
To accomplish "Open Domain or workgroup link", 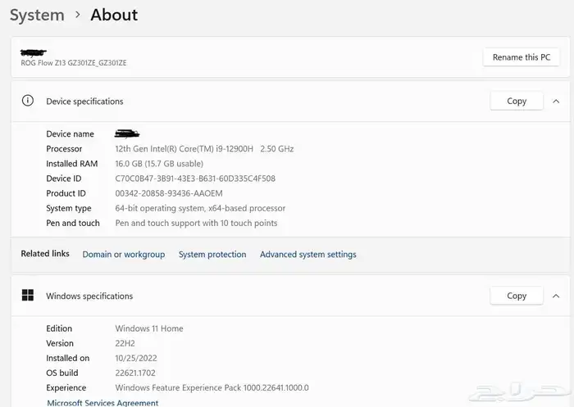I will pyautogui.click(x=123, y=255).
